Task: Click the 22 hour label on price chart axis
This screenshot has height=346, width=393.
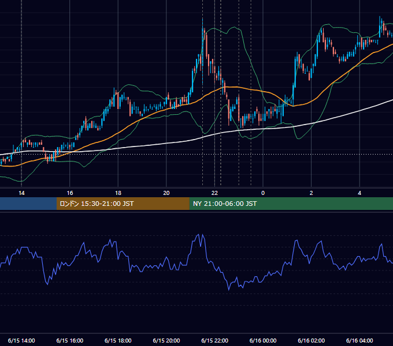Action: [x=214, y=193]
